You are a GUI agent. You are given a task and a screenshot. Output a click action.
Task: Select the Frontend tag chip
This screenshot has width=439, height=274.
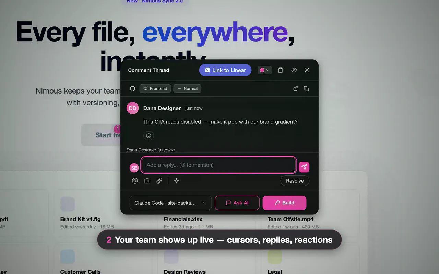coord(155,89)
